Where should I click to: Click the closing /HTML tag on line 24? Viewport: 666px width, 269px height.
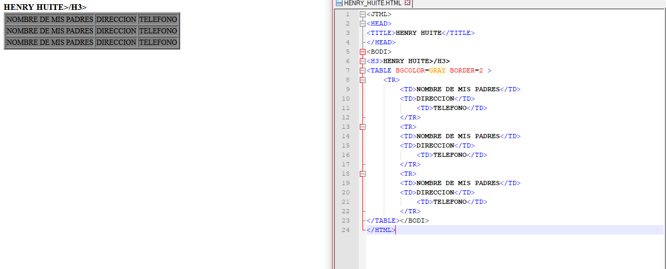381,230
